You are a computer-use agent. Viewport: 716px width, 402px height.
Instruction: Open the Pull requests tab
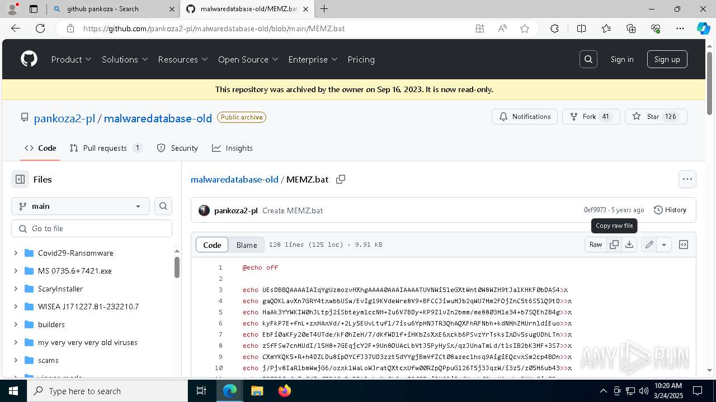click(106, 148)
